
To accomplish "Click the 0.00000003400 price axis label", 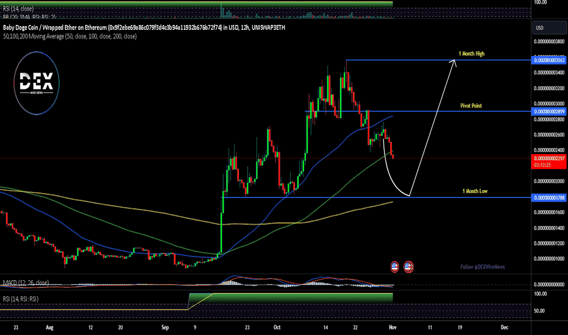I will coord(548,72).
